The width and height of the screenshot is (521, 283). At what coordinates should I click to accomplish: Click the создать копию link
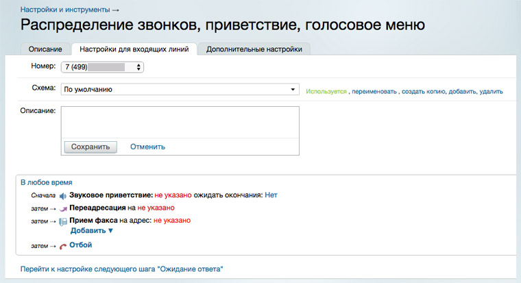coord(424,91)
